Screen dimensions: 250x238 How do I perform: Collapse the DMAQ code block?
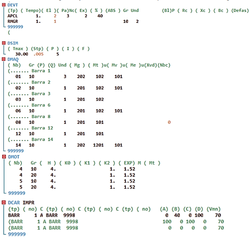[4, 59]
